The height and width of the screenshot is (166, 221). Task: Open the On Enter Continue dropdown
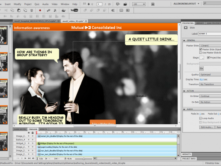[x=210, y=96]
